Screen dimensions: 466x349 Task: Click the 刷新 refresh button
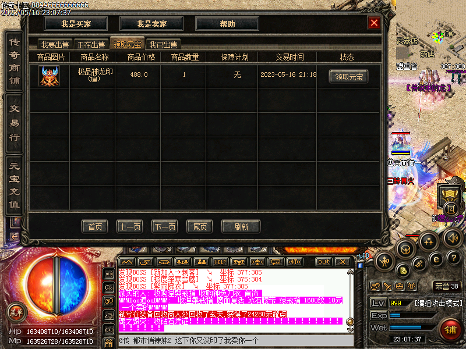(x=241, y=227)
